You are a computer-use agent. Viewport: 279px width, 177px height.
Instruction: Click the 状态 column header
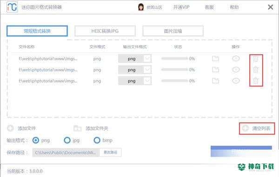point(178,47)
